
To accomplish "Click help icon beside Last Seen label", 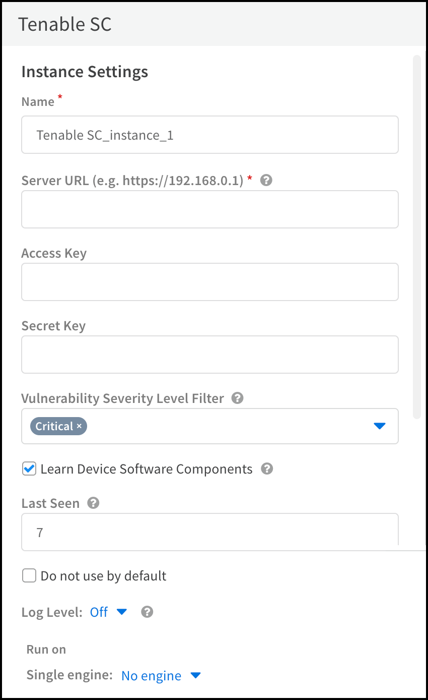I will (x=93, y=503).
